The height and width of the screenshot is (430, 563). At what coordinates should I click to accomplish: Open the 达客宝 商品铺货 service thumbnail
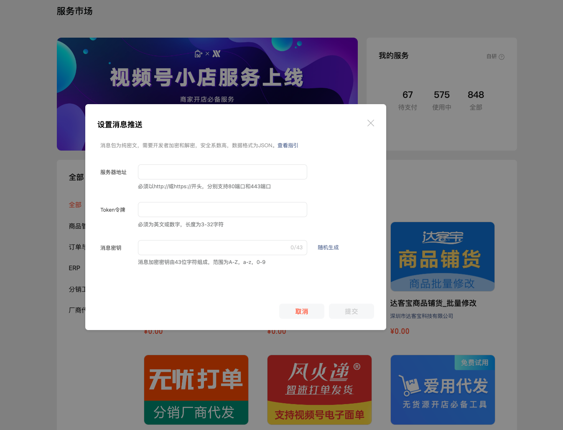442,256
